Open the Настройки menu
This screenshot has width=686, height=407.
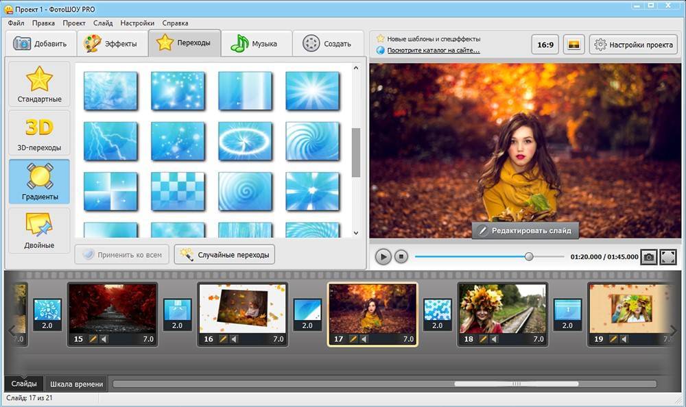[137, 23]
